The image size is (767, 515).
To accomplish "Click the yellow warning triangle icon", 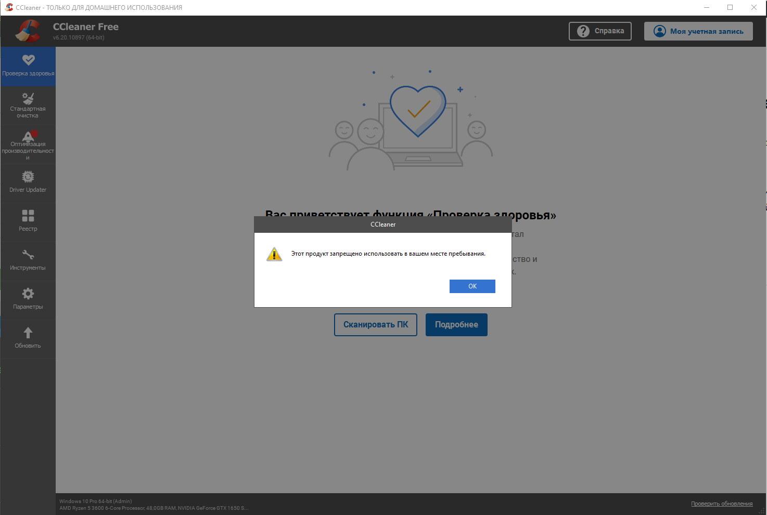I will (x=274, y=254).
